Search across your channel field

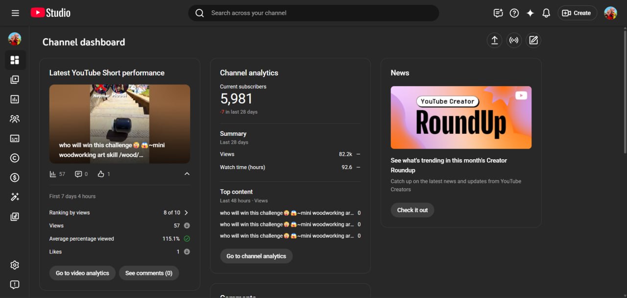click(x=313, y=13)
